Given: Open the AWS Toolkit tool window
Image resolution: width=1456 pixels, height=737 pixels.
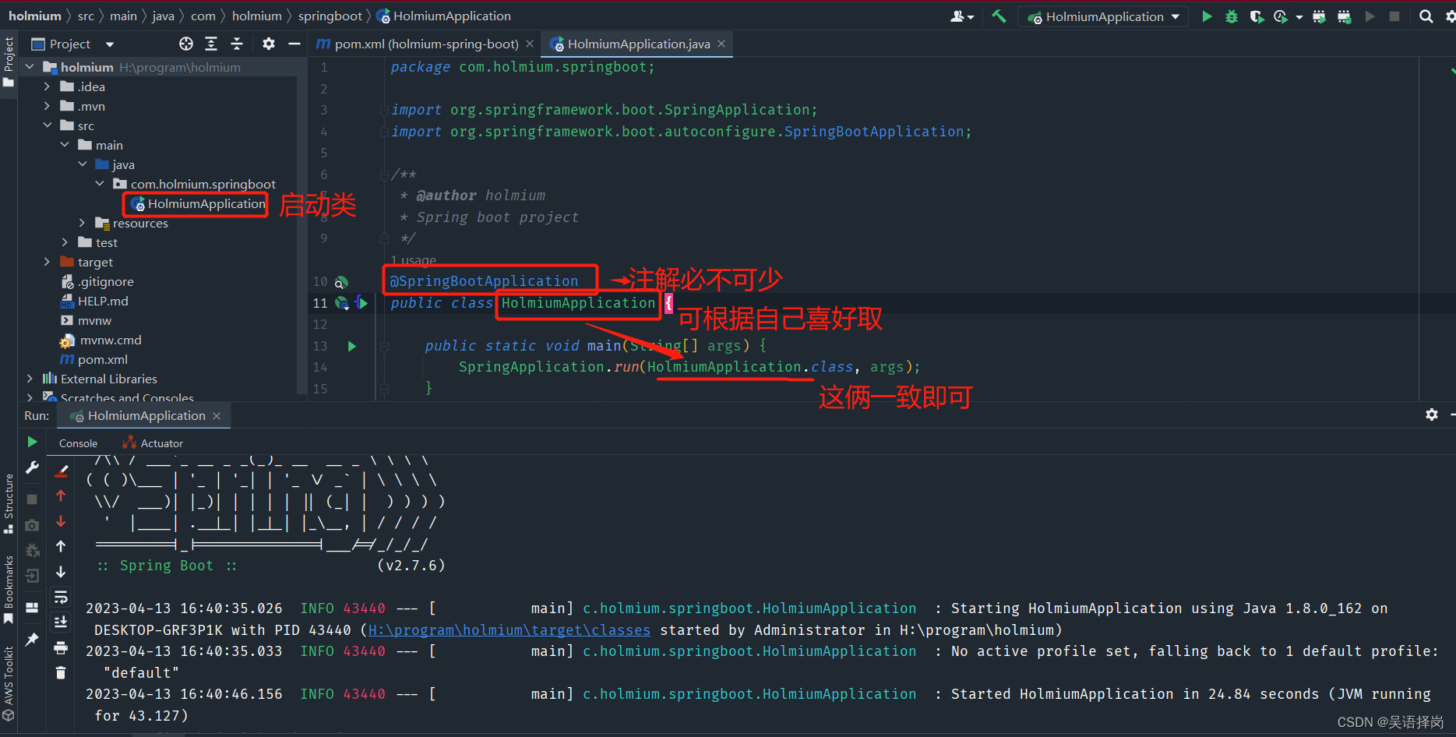Looking at the screenshot, I should 9,683.
